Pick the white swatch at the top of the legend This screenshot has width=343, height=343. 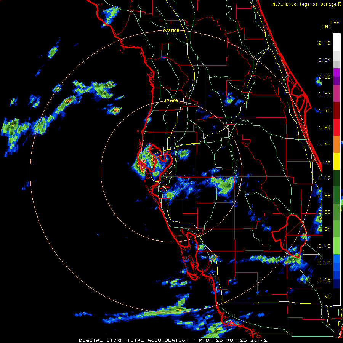(337, 43)
